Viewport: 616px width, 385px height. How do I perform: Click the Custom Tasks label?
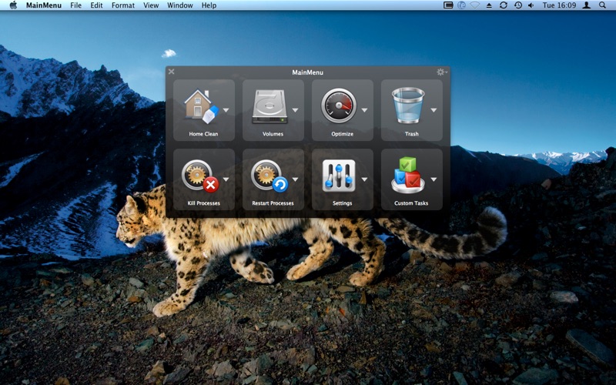411,203
